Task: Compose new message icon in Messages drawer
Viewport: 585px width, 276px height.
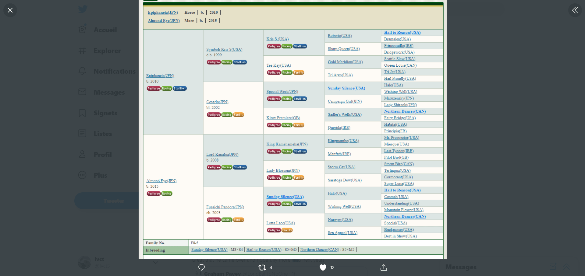Action: coord(552,267)
